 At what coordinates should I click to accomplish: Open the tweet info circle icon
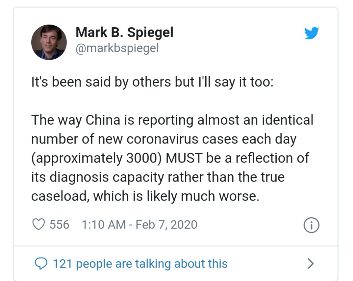pyautogui.click(x=311, y=225)
